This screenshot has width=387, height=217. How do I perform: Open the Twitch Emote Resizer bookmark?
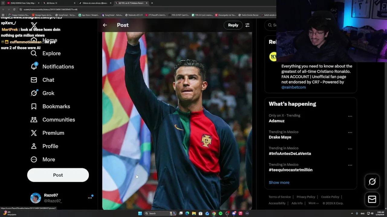tap(248, 15)
